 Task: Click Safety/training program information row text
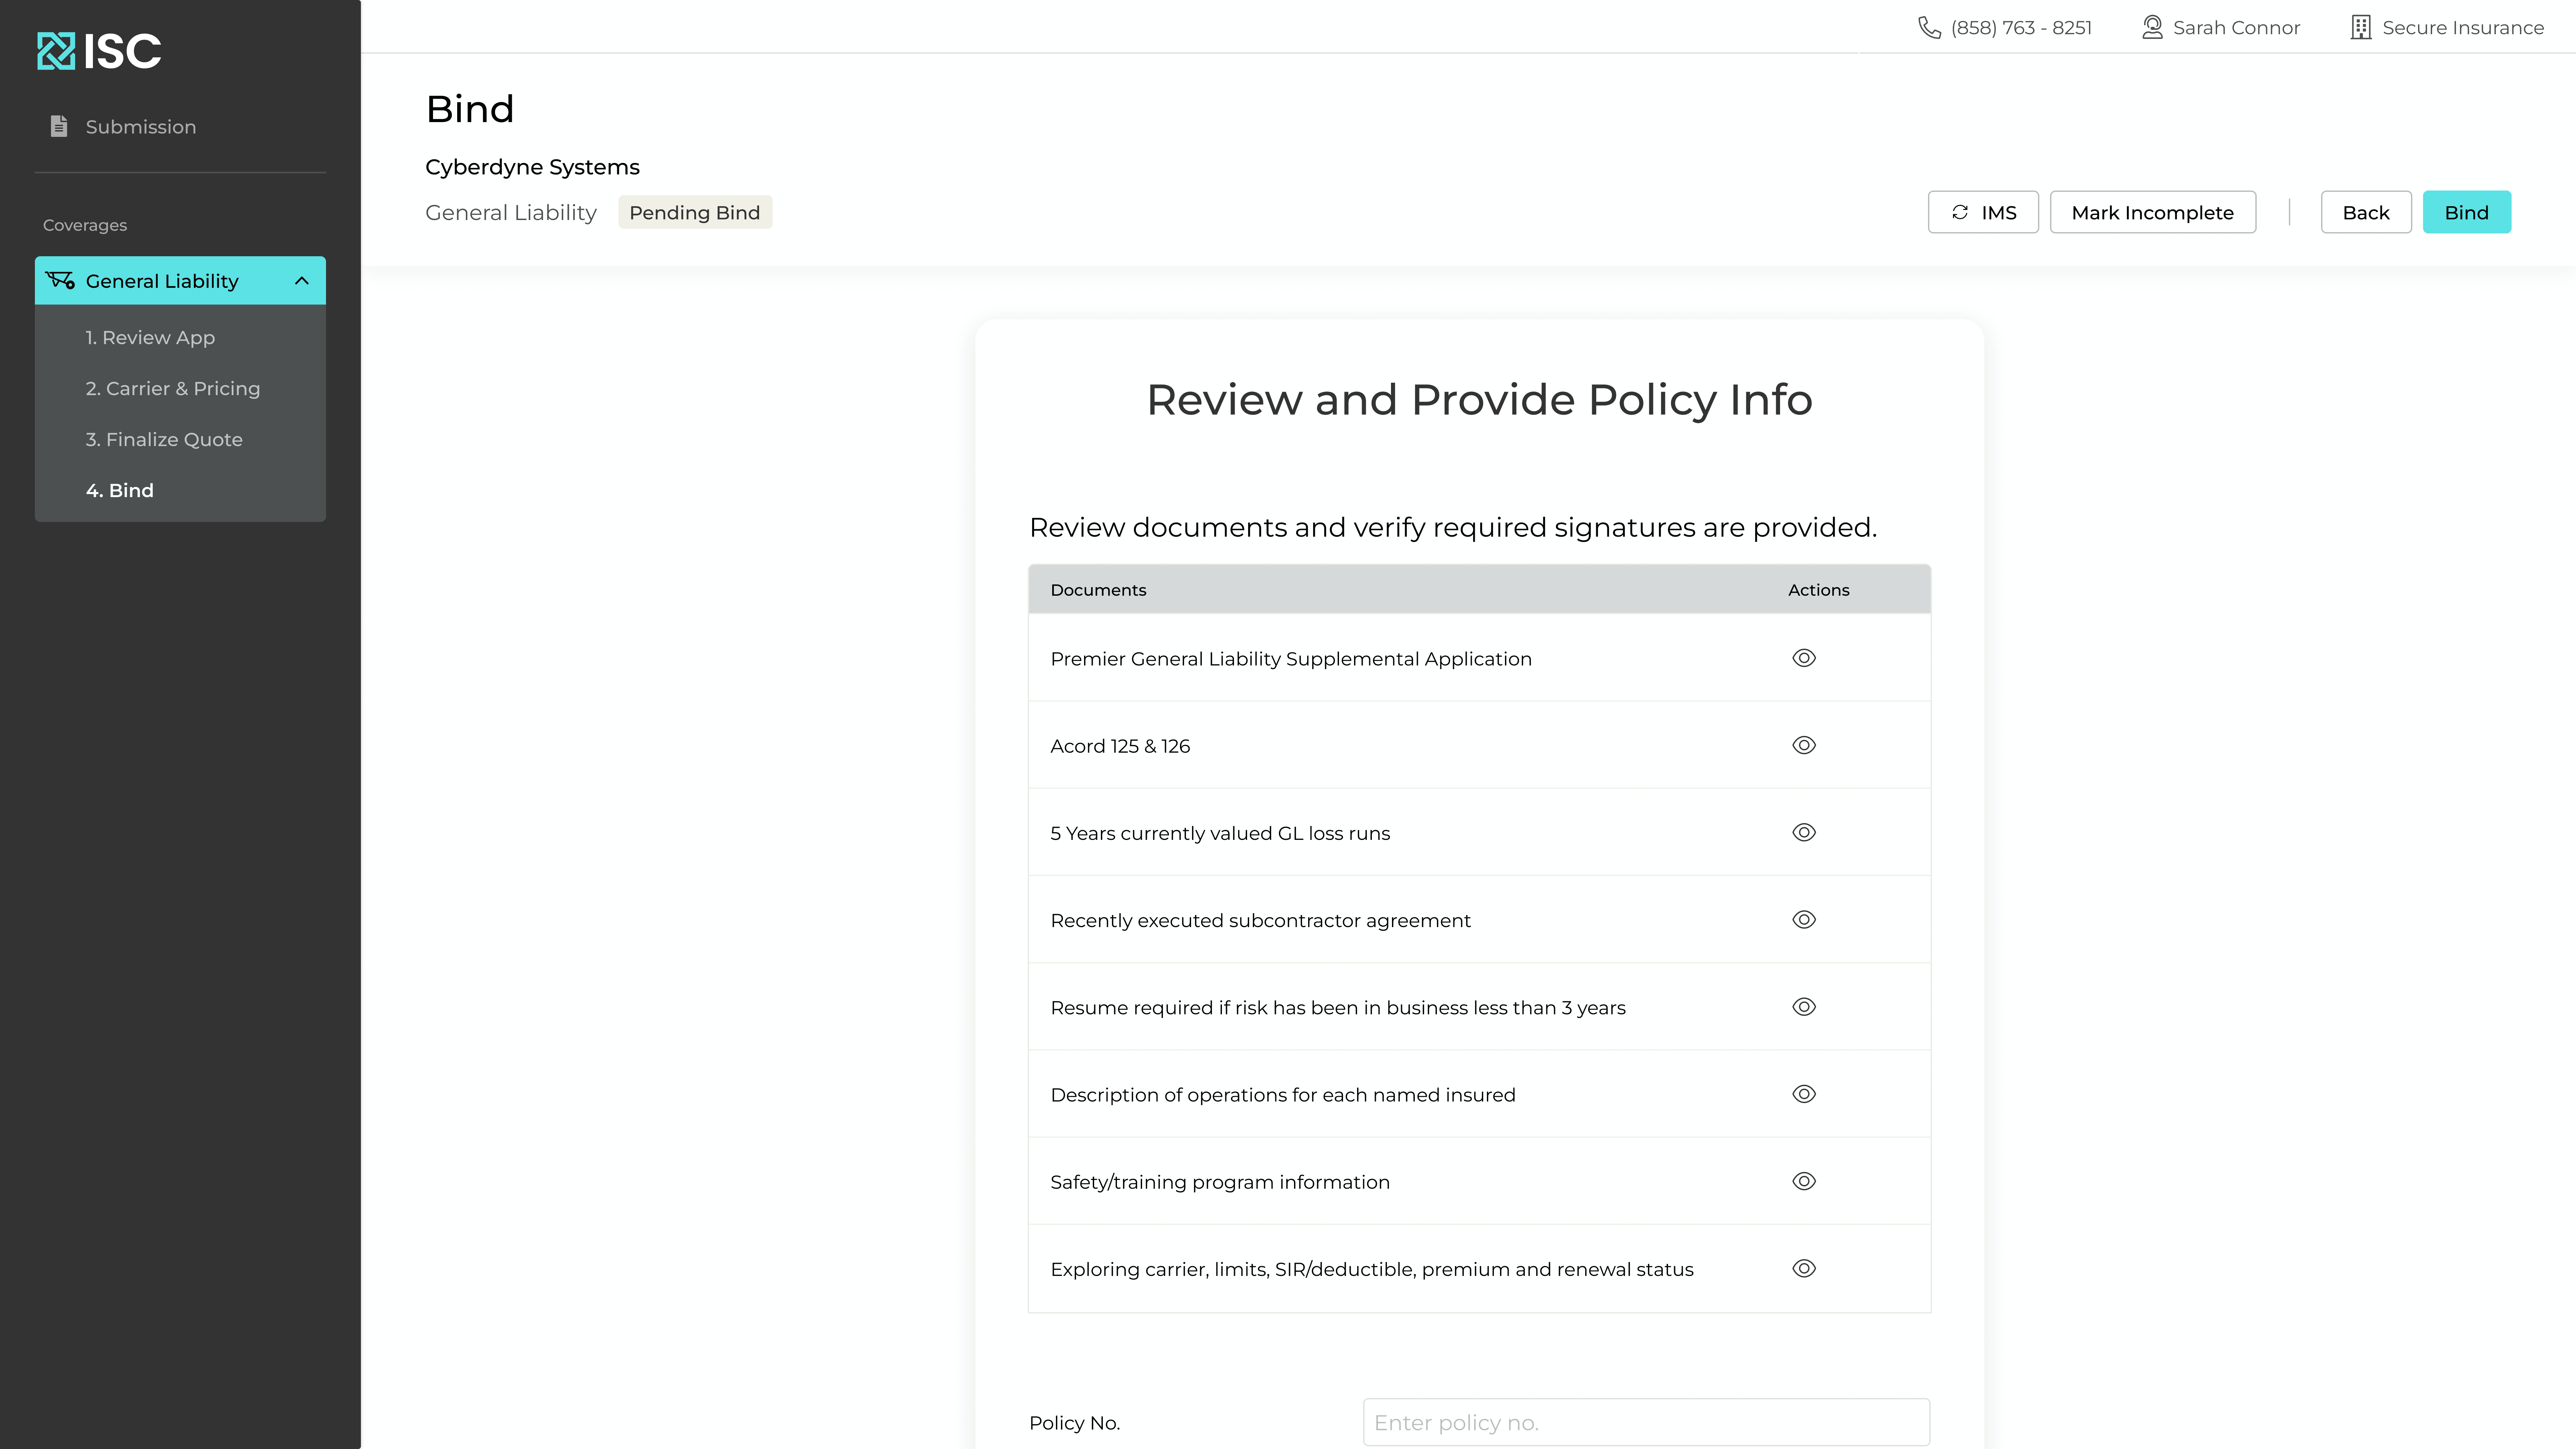1220,1182
